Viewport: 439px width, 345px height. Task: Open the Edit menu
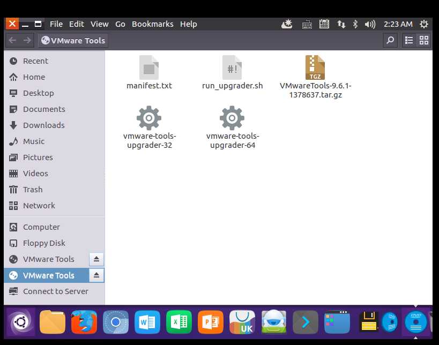tap(77, 24)
